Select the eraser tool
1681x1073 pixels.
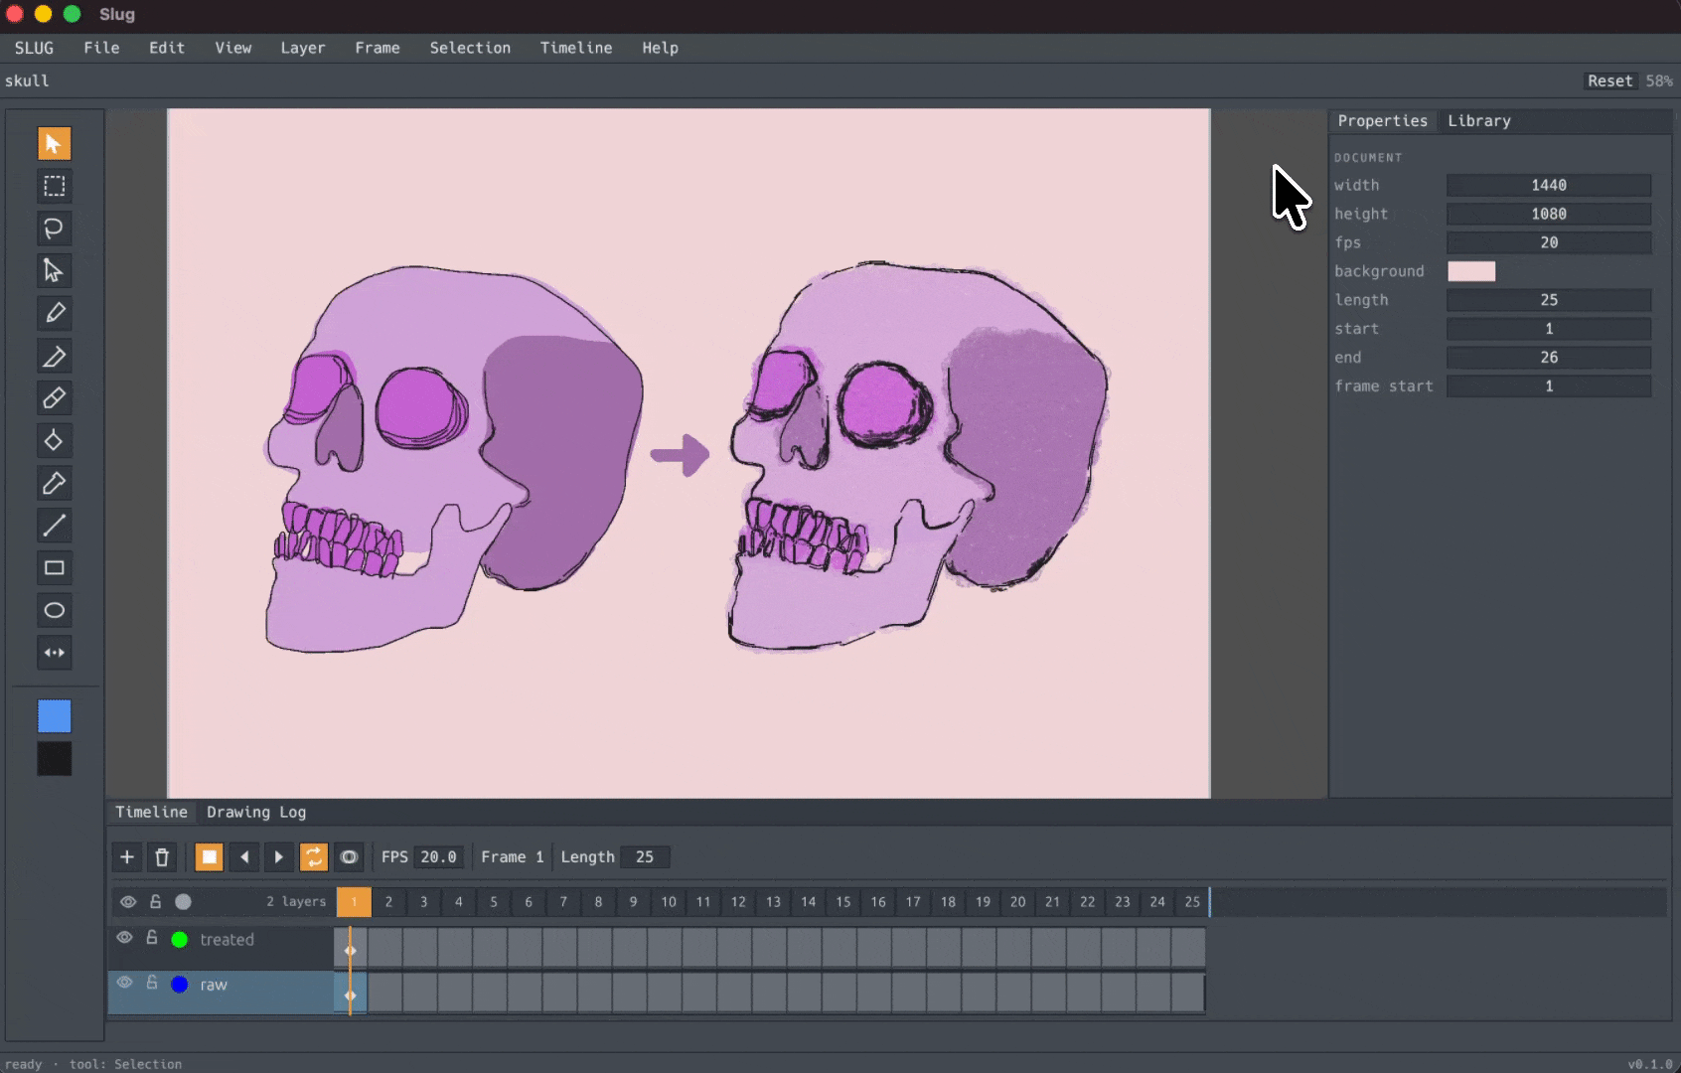(x=55, y=398)
